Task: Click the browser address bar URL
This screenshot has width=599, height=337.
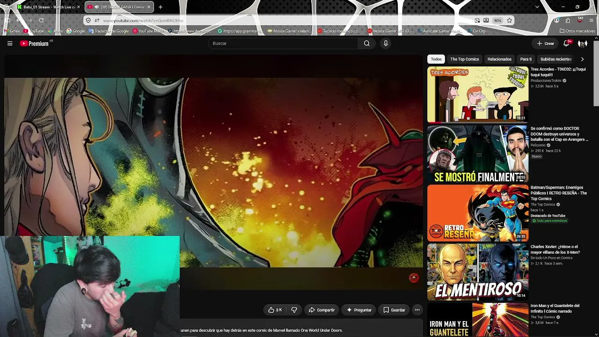Action: [x=143, y=21]
